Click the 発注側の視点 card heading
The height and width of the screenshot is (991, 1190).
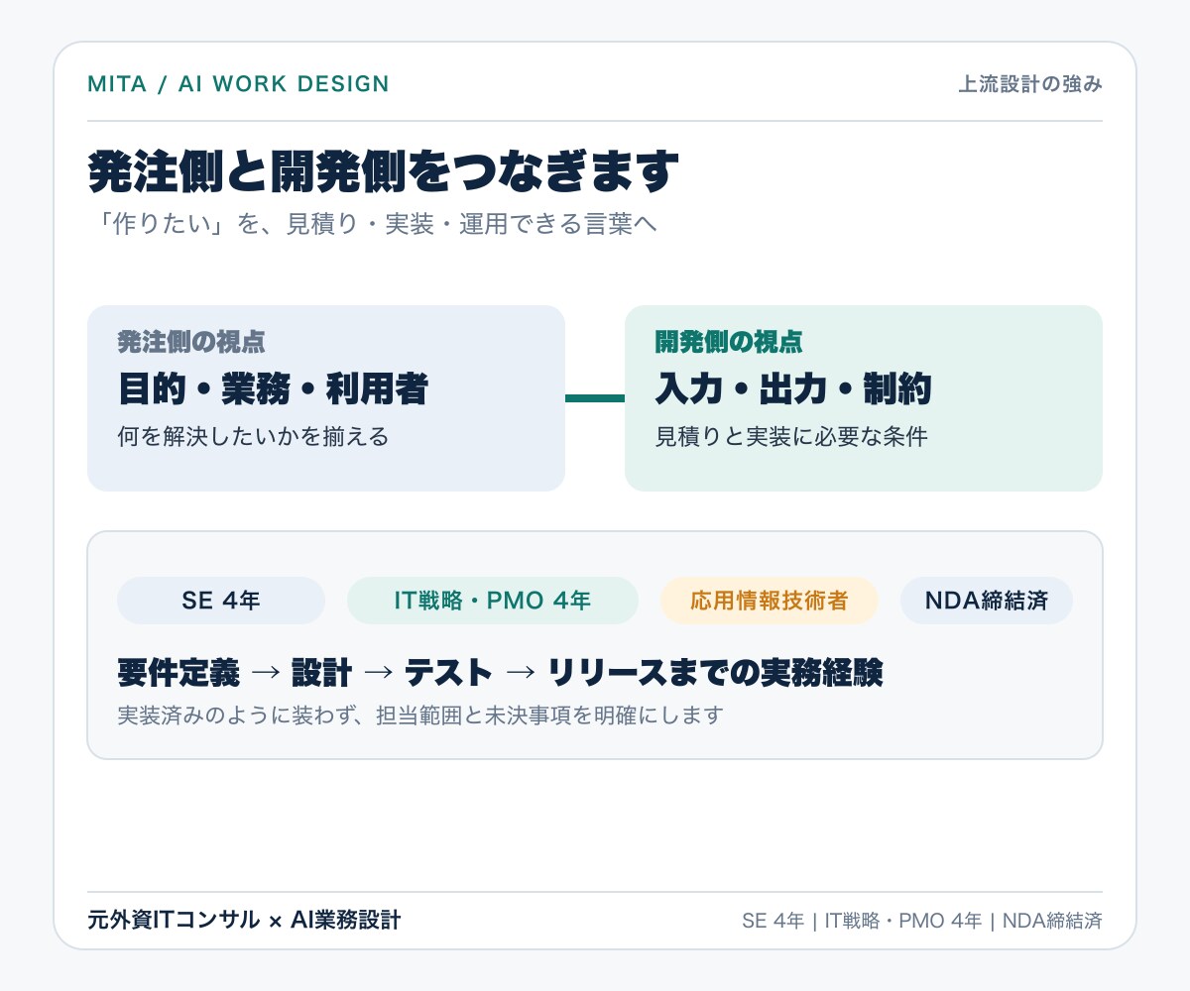point(191,342)
